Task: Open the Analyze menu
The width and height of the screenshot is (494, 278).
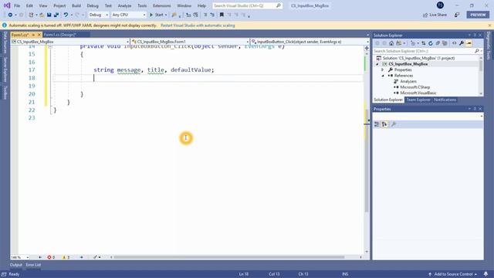Action: point(124,5)
